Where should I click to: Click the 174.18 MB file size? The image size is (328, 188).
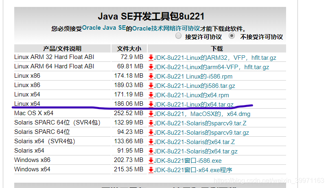click(129, 76)
